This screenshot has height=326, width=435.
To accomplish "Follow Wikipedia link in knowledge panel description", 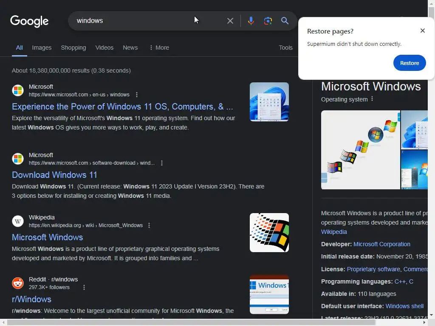I will click(334, 232).
